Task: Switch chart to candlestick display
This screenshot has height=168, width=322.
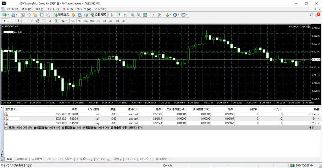Action: 119,15
